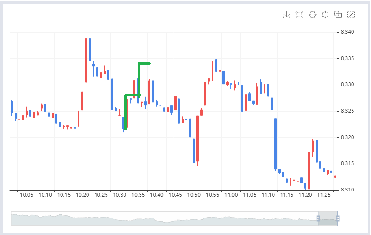The height and width of the screenshot is (235, 371).
Task: Click the 8,325 price axis label
Action: click(347, 111)
